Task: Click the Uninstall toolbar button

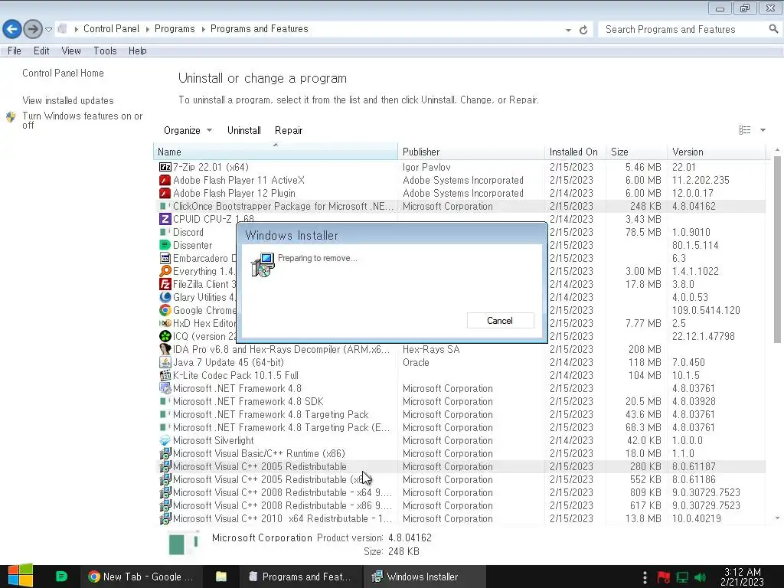Action: click(244, 130)
